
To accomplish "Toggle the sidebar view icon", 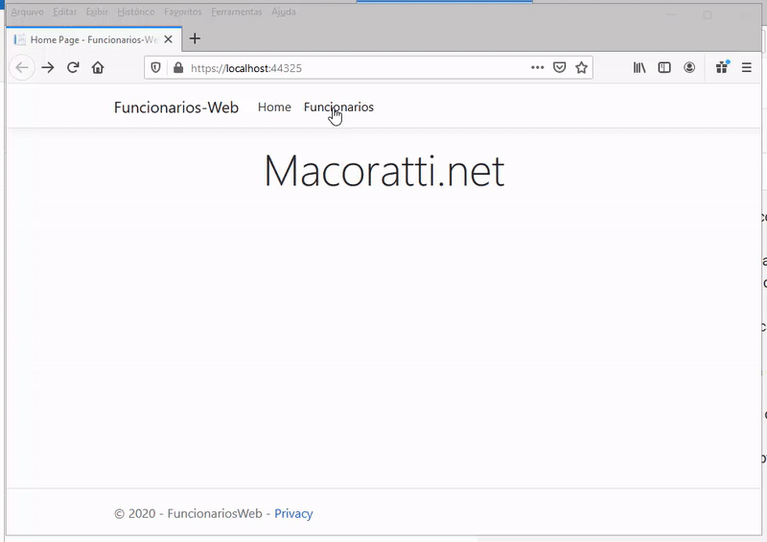I will coord(664,67).
